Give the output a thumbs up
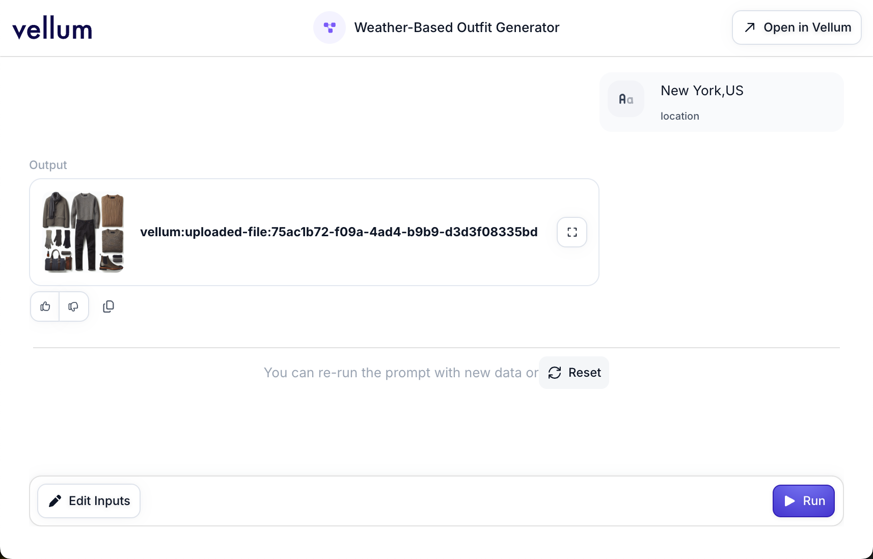This screenshot has width=873, height=559. pyautogui.click(x=45, y=306)
